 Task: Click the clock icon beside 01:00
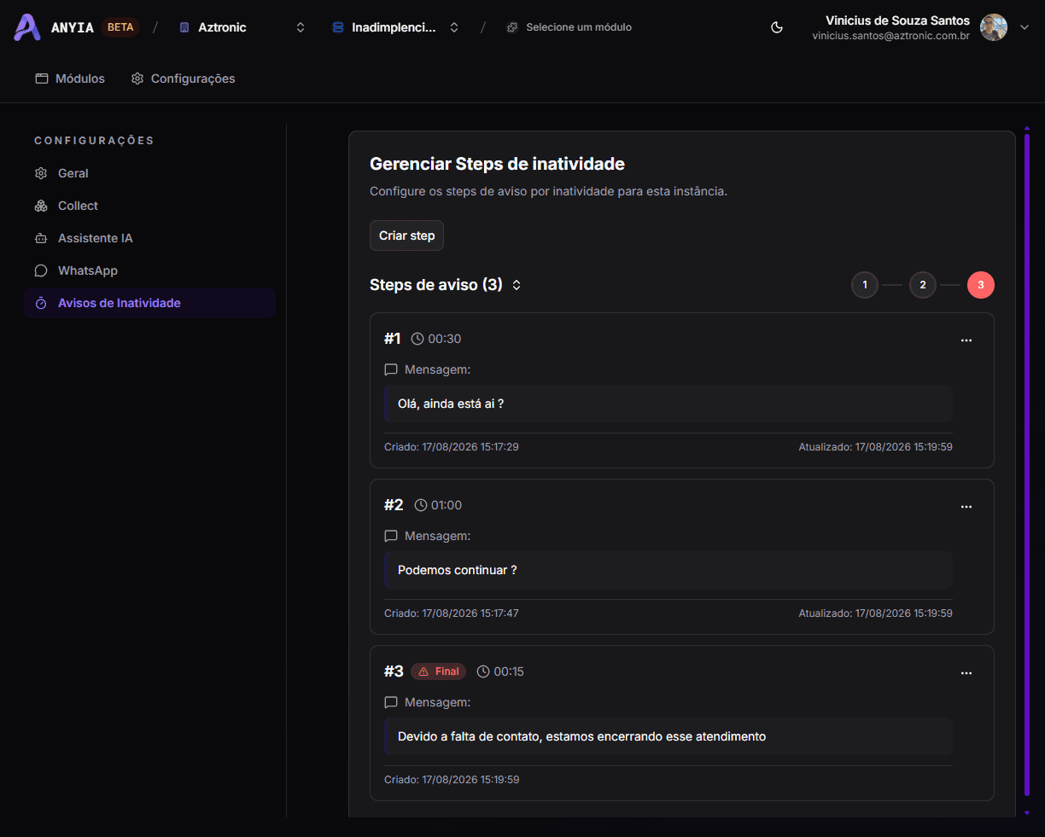tap(421, 505)
